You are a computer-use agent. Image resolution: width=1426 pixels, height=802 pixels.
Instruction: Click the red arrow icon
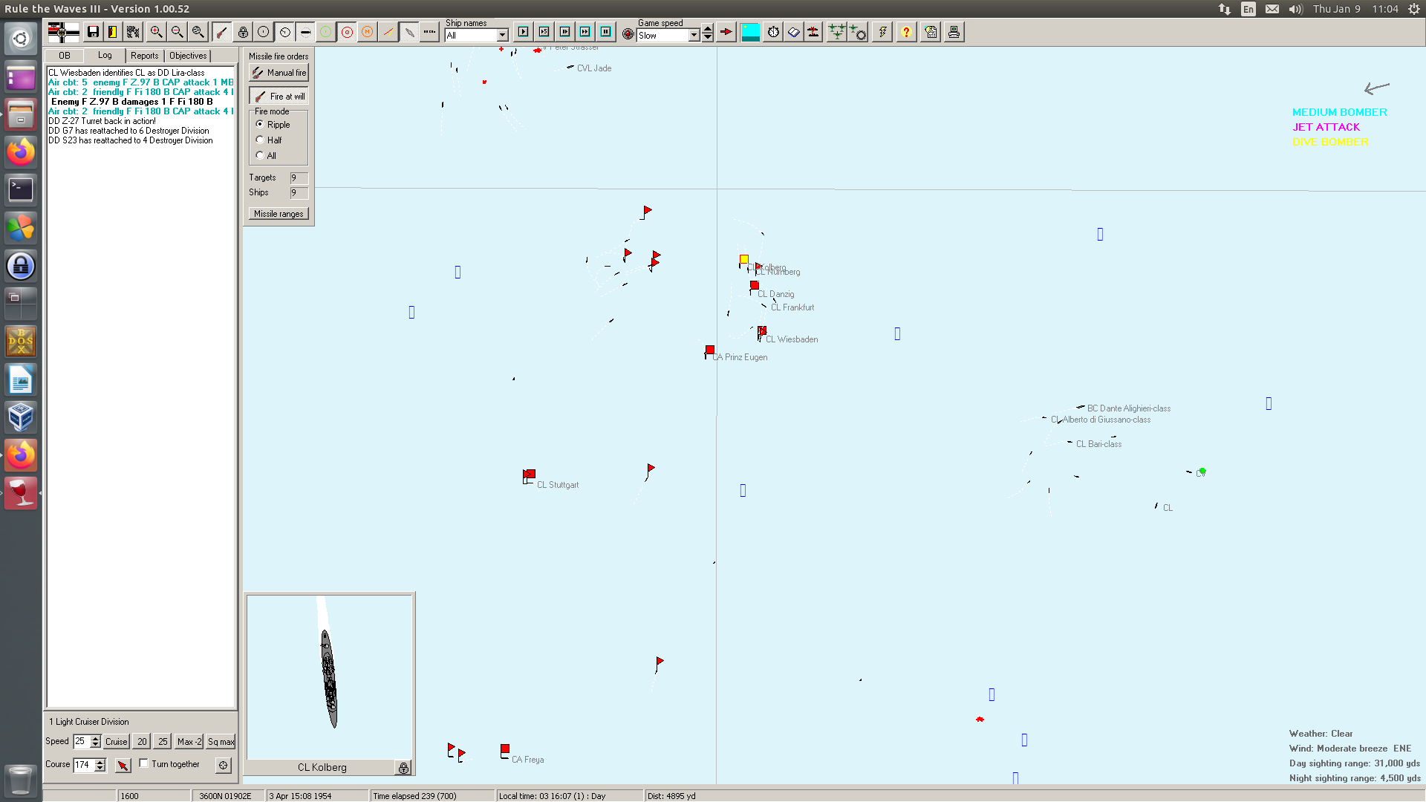tap(726, 32)
